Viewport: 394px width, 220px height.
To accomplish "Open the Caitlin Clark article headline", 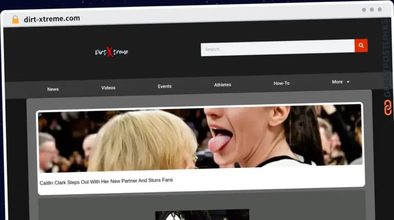I will [x=106, y=182].
